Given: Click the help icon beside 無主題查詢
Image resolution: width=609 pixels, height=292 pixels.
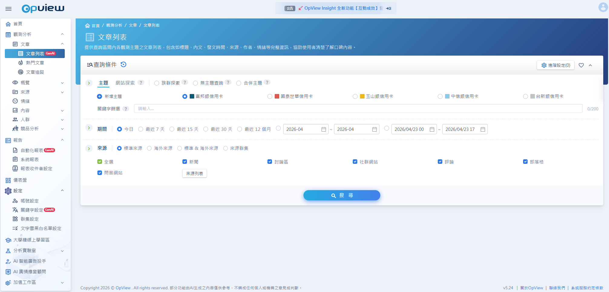Looking at the screenshot, I should point(228,82).
